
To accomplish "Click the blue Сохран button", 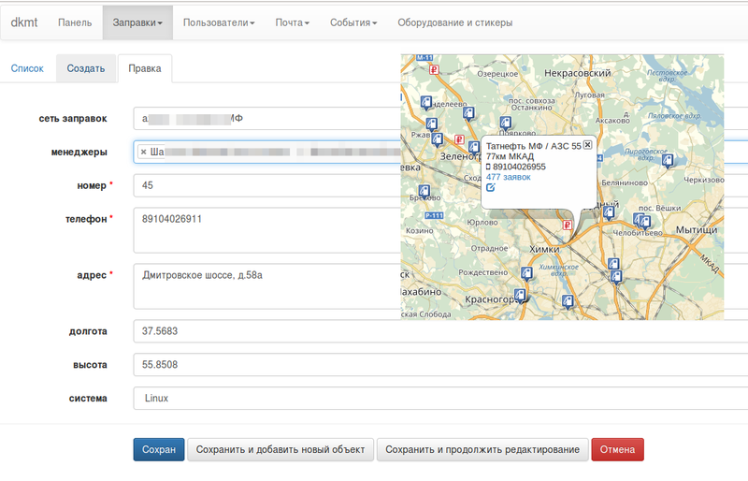I will (x=158, y=449).
